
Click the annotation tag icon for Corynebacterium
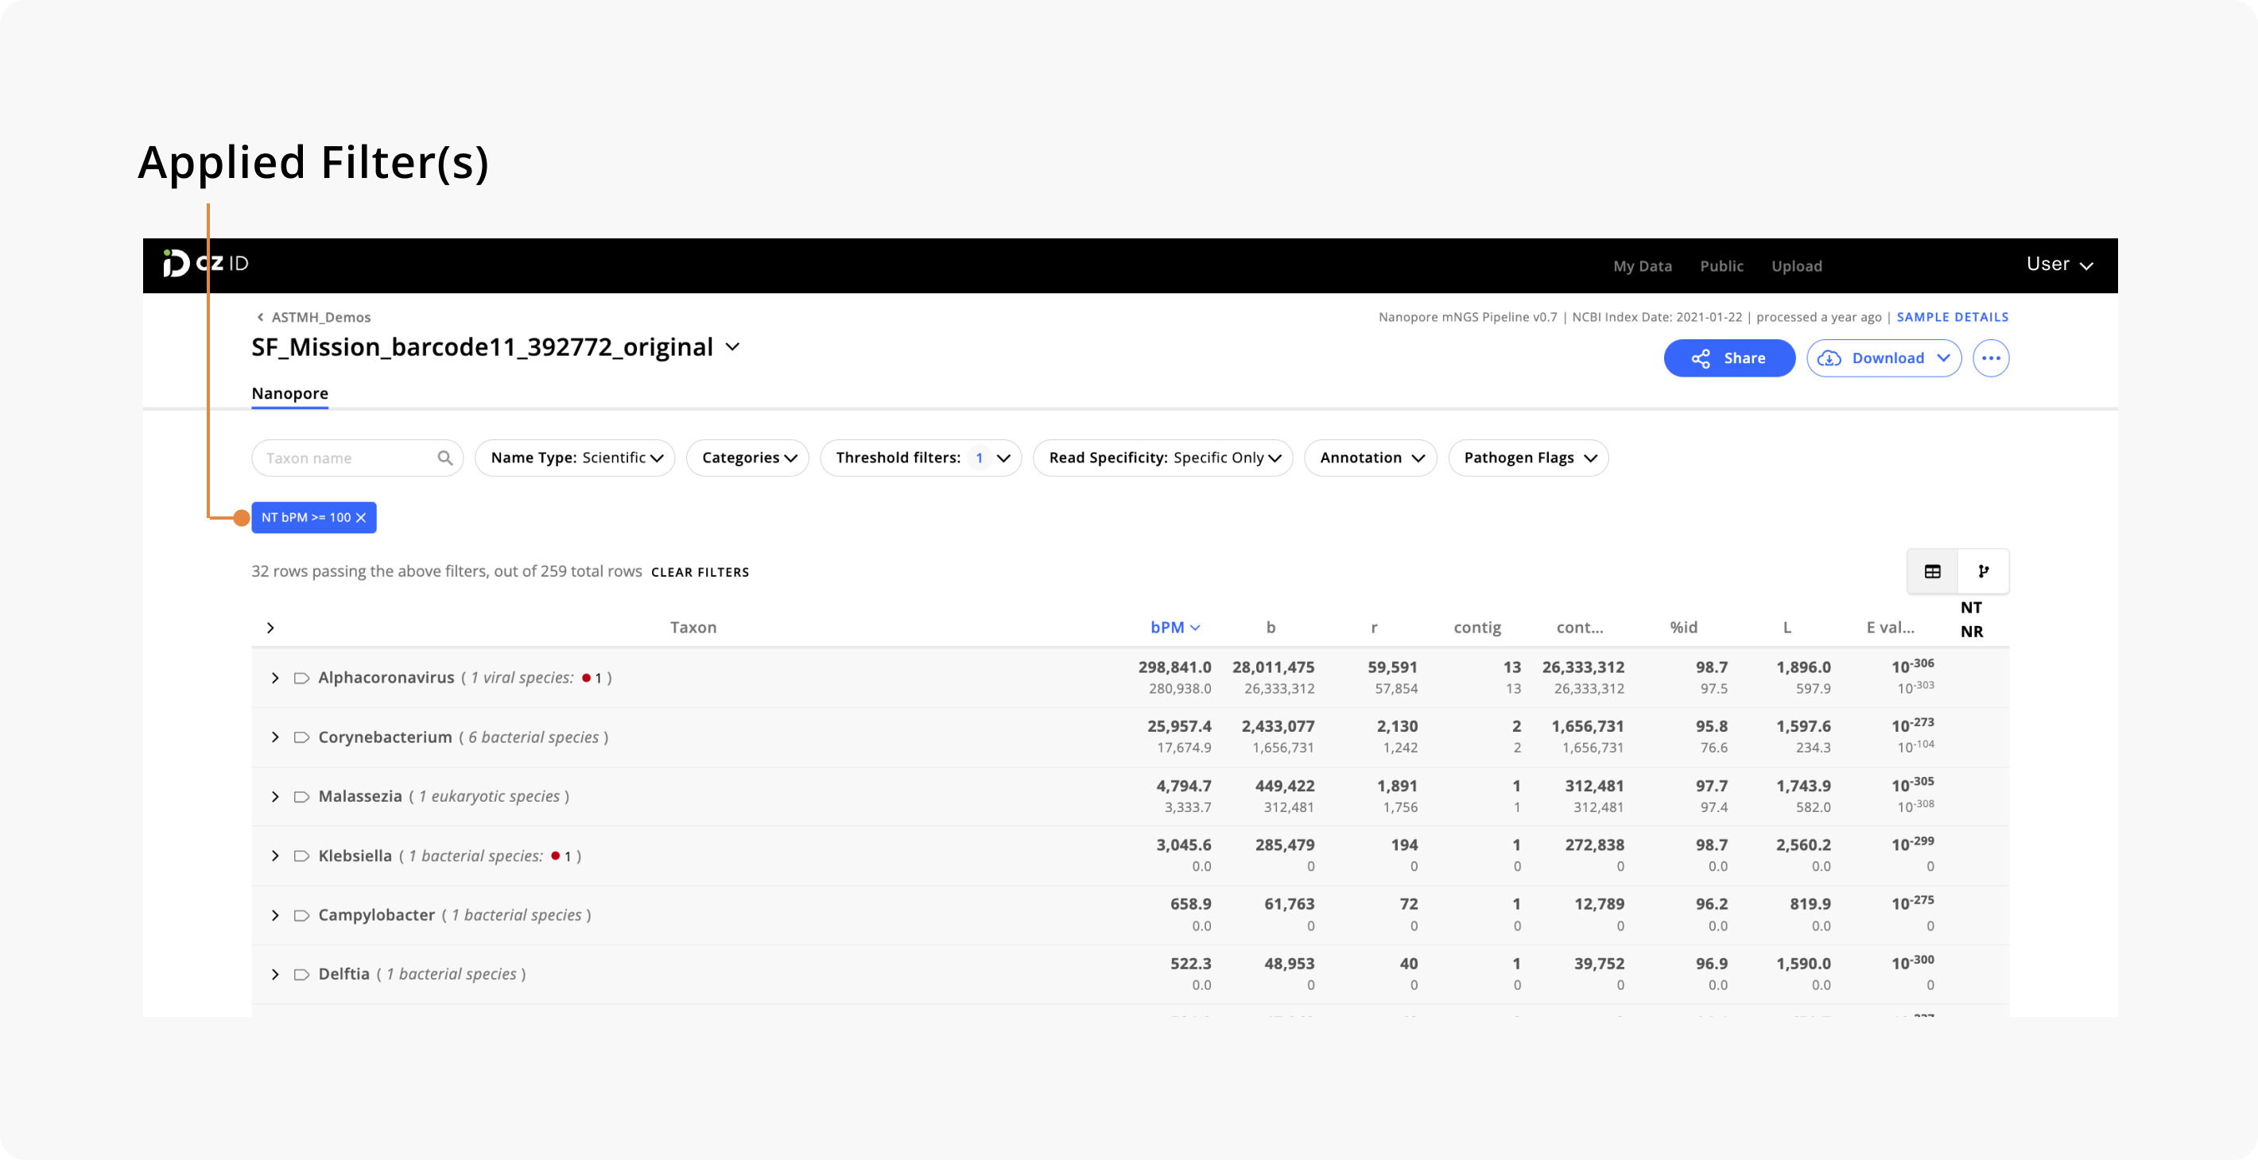pyautogui.click(x=301, y=737)
